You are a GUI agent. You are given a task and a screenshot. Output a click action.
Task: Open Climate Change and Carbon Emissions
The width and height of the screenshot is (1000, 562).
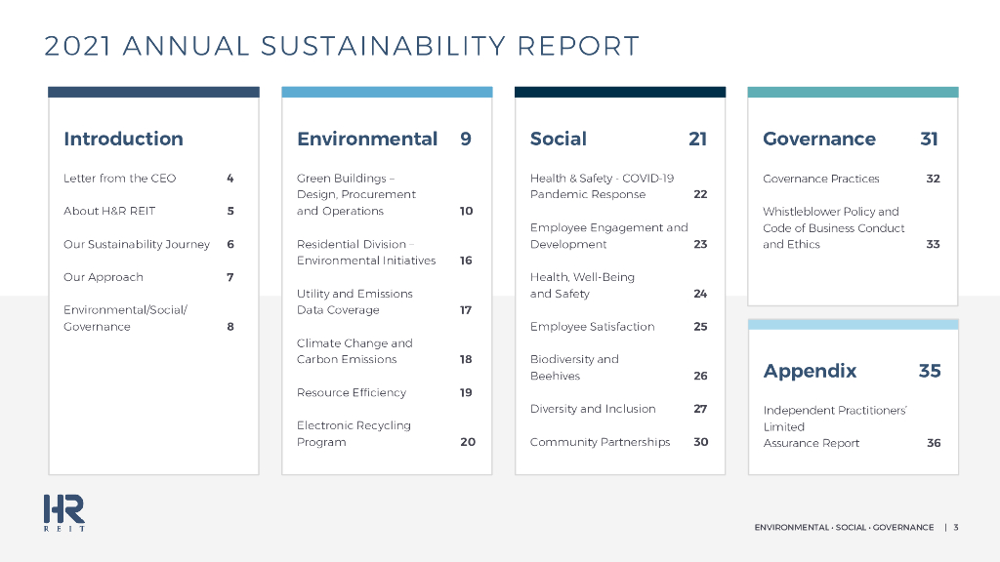354,351
